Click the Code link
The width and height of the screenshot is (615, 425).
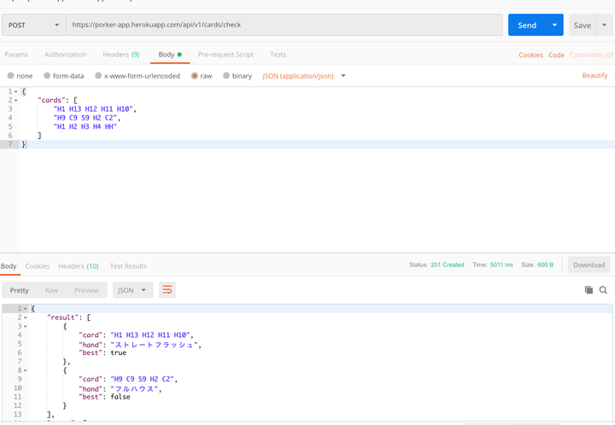tap(556, 55)
